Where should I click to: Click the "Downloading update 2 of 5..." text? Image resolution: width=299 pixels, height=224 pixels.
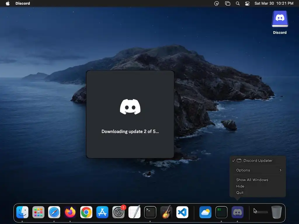pyautogui.click(x=130, y=132)
